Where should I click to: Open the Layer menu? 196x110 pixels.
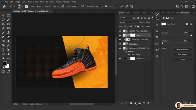[x=24, y=2]
